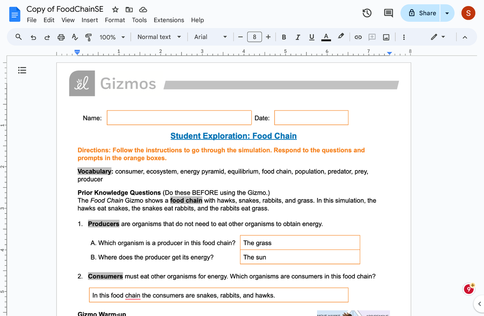Open the Extensions menu
The height and width of the screenshot is (316, 484).
(169, 20)
